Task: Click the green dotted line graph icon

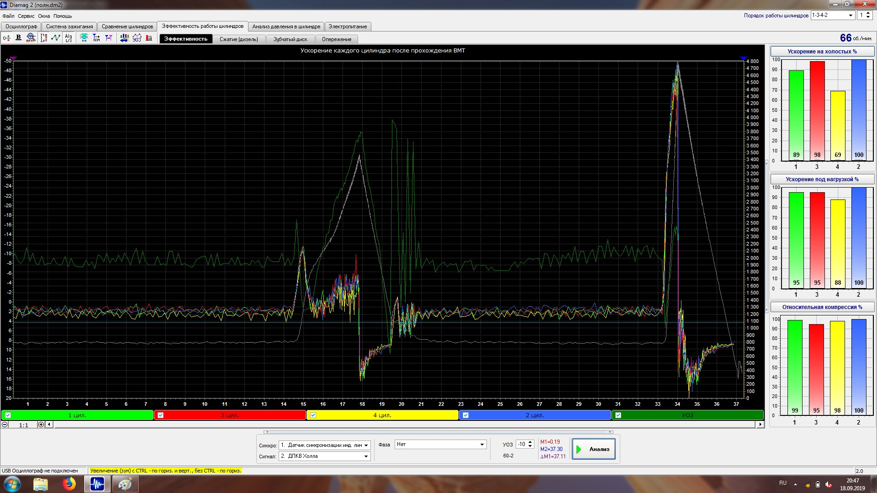Action: (56, 38)
